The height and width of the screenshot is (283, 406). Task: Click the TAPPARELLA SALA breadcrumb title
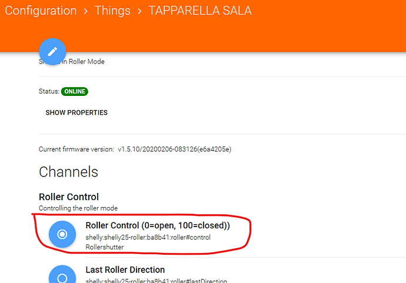[200, 11]
